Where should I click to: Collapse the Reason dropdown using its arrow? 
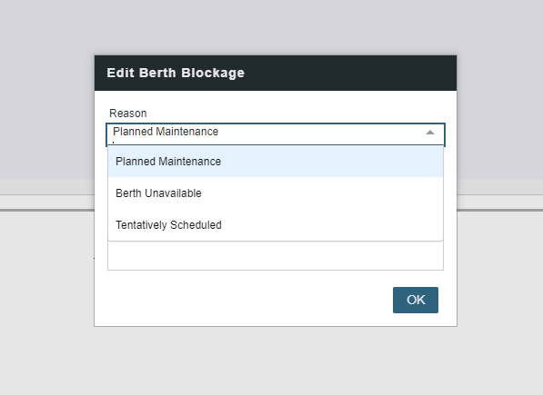(x=429, y=133)
